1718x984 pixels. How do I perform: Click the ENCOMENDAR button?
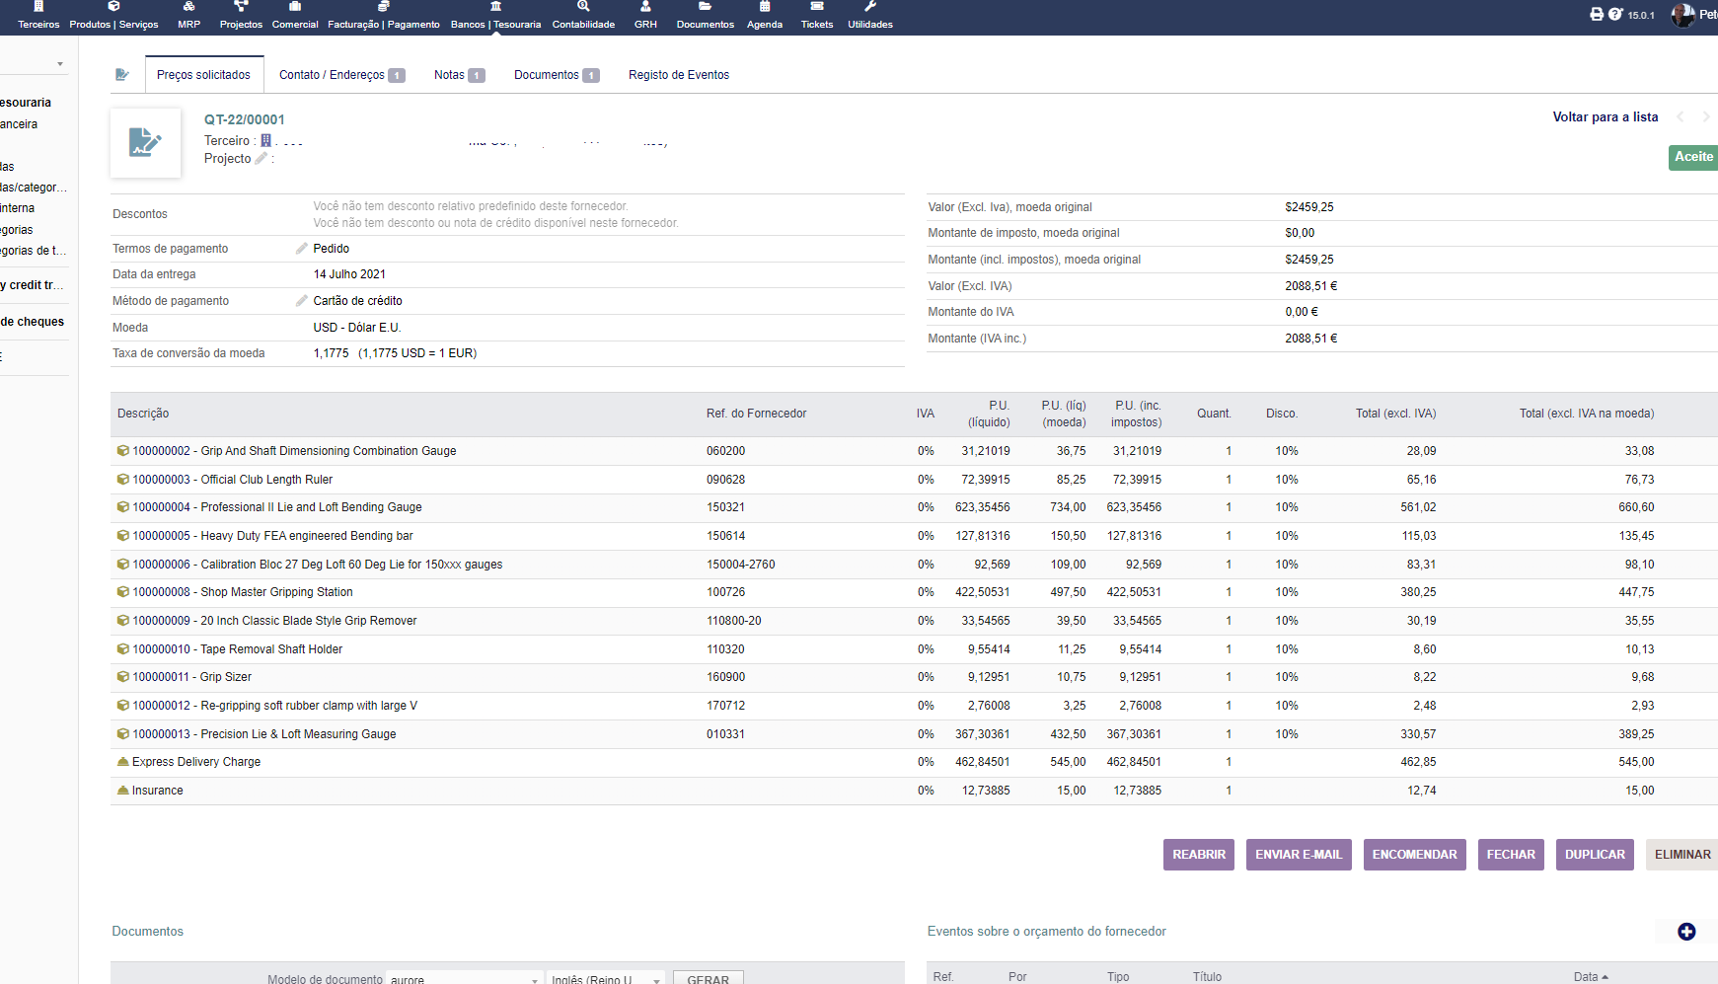pos(1414,855)
